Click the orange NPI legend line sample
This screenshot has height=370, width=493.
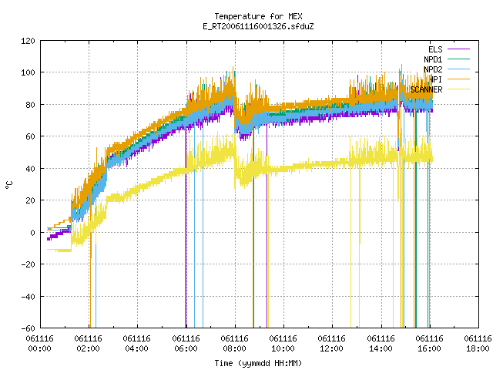[459, 79]
